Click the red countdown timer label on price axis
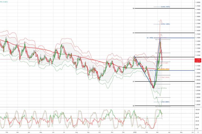 (198, 61)
